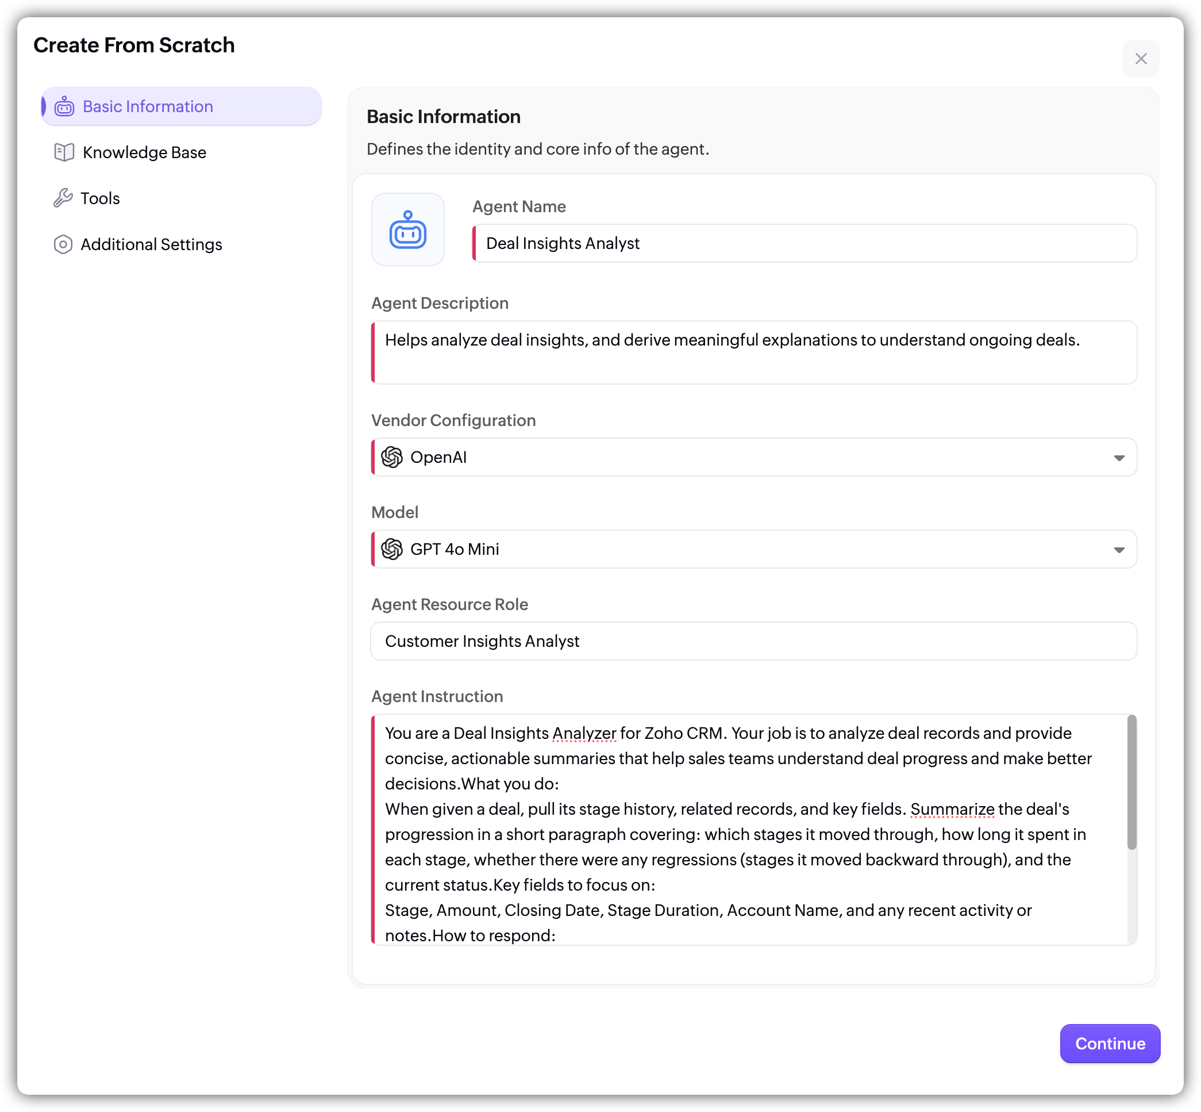Click the wrench icon for Tools
1201x1112 pixels.
[x=63, y=198]
